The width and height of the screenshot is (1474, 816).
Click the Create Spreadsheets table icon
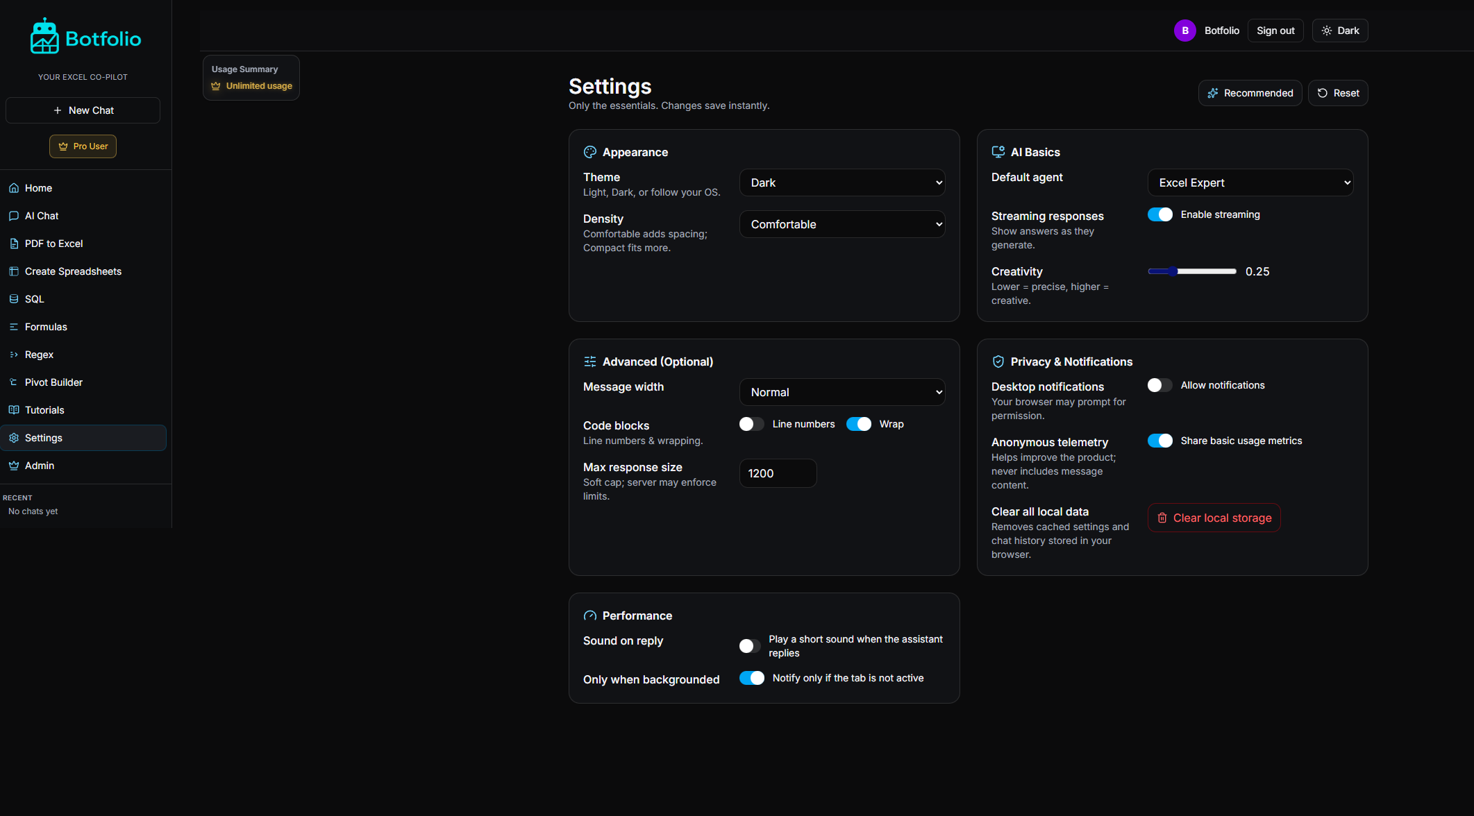14,271
